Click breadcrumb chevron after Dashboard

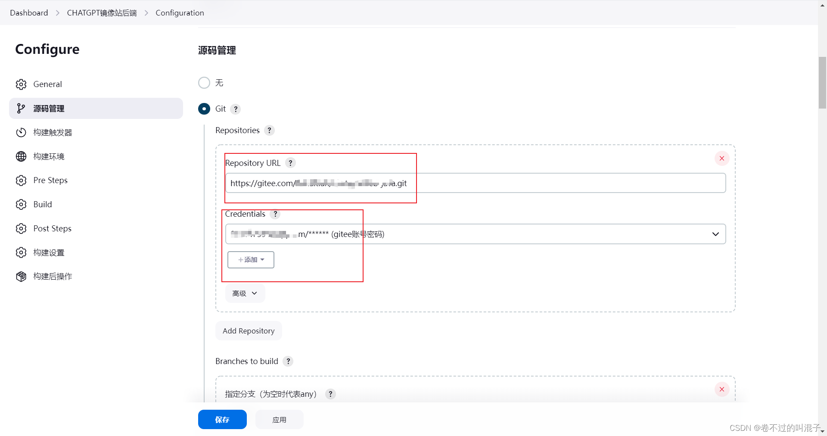point(58,13)
